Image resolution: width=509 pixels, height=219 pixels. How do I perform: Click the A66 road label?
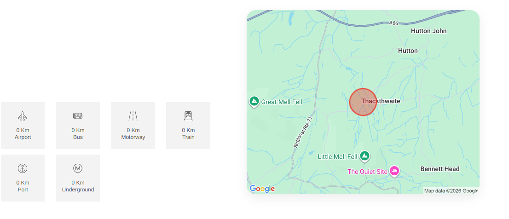[x=393, y=23]
